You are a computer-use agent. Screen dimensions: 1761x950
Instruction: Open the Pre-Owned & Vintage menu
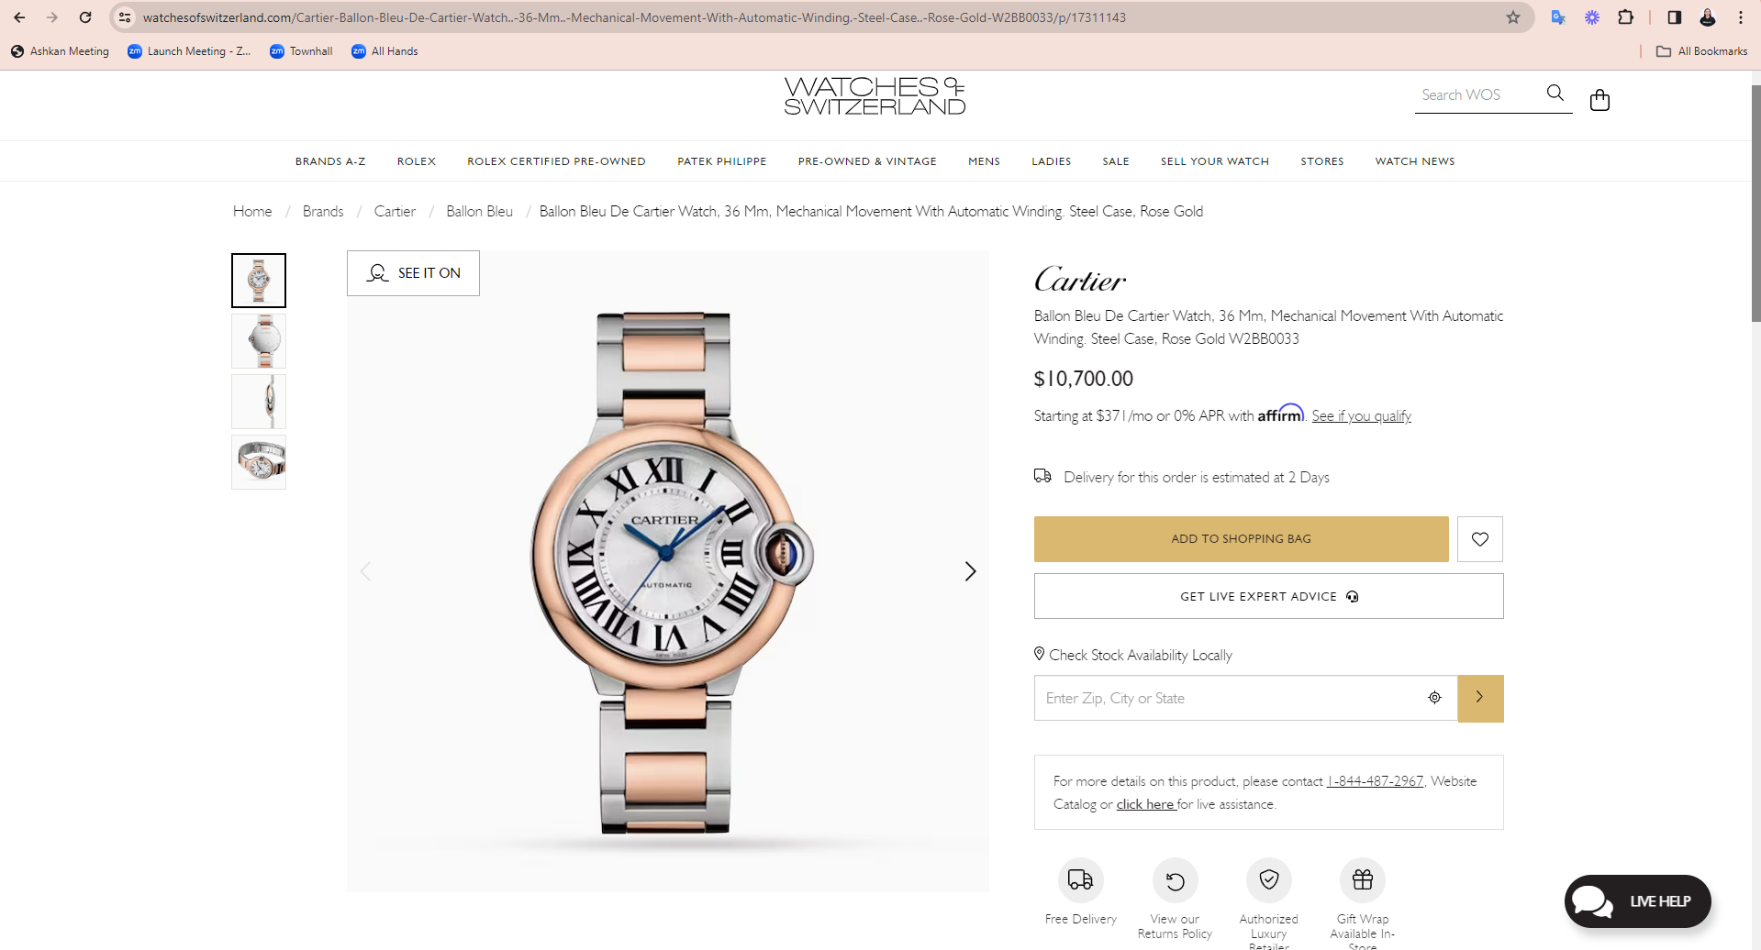click(x=867, y=161)
